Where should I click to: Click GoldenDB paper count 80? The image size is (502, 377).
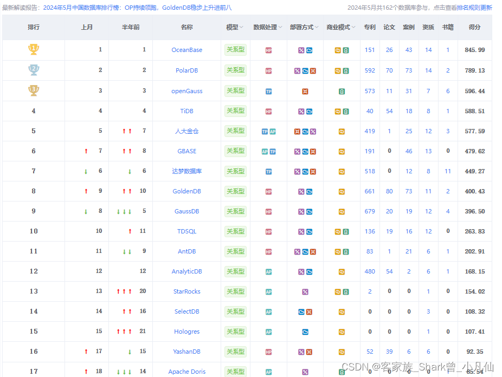[389, 191]
